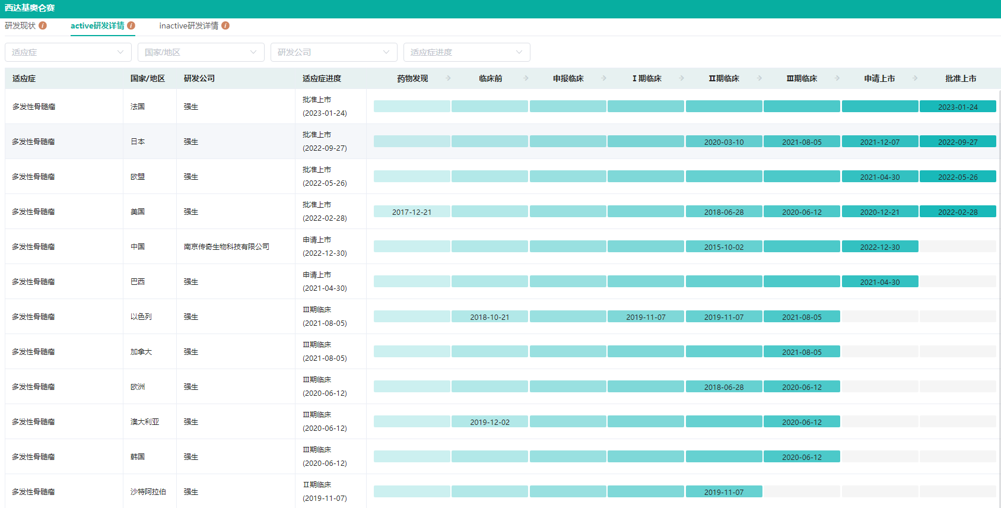Click the 2023-01-24 approval progress bar
This screenshot has width=1001, height=508.
(958, 107)
